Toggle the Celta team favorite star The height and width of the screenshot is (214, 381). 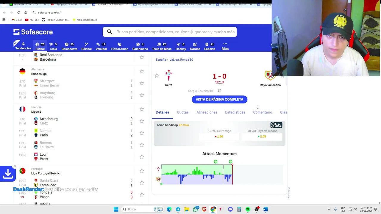157,75
